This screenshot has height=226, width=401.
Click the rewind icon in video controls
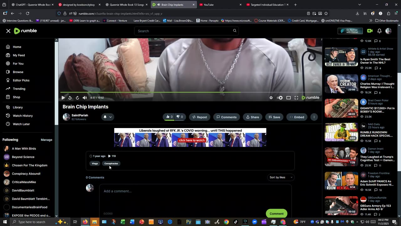(70, 98)
